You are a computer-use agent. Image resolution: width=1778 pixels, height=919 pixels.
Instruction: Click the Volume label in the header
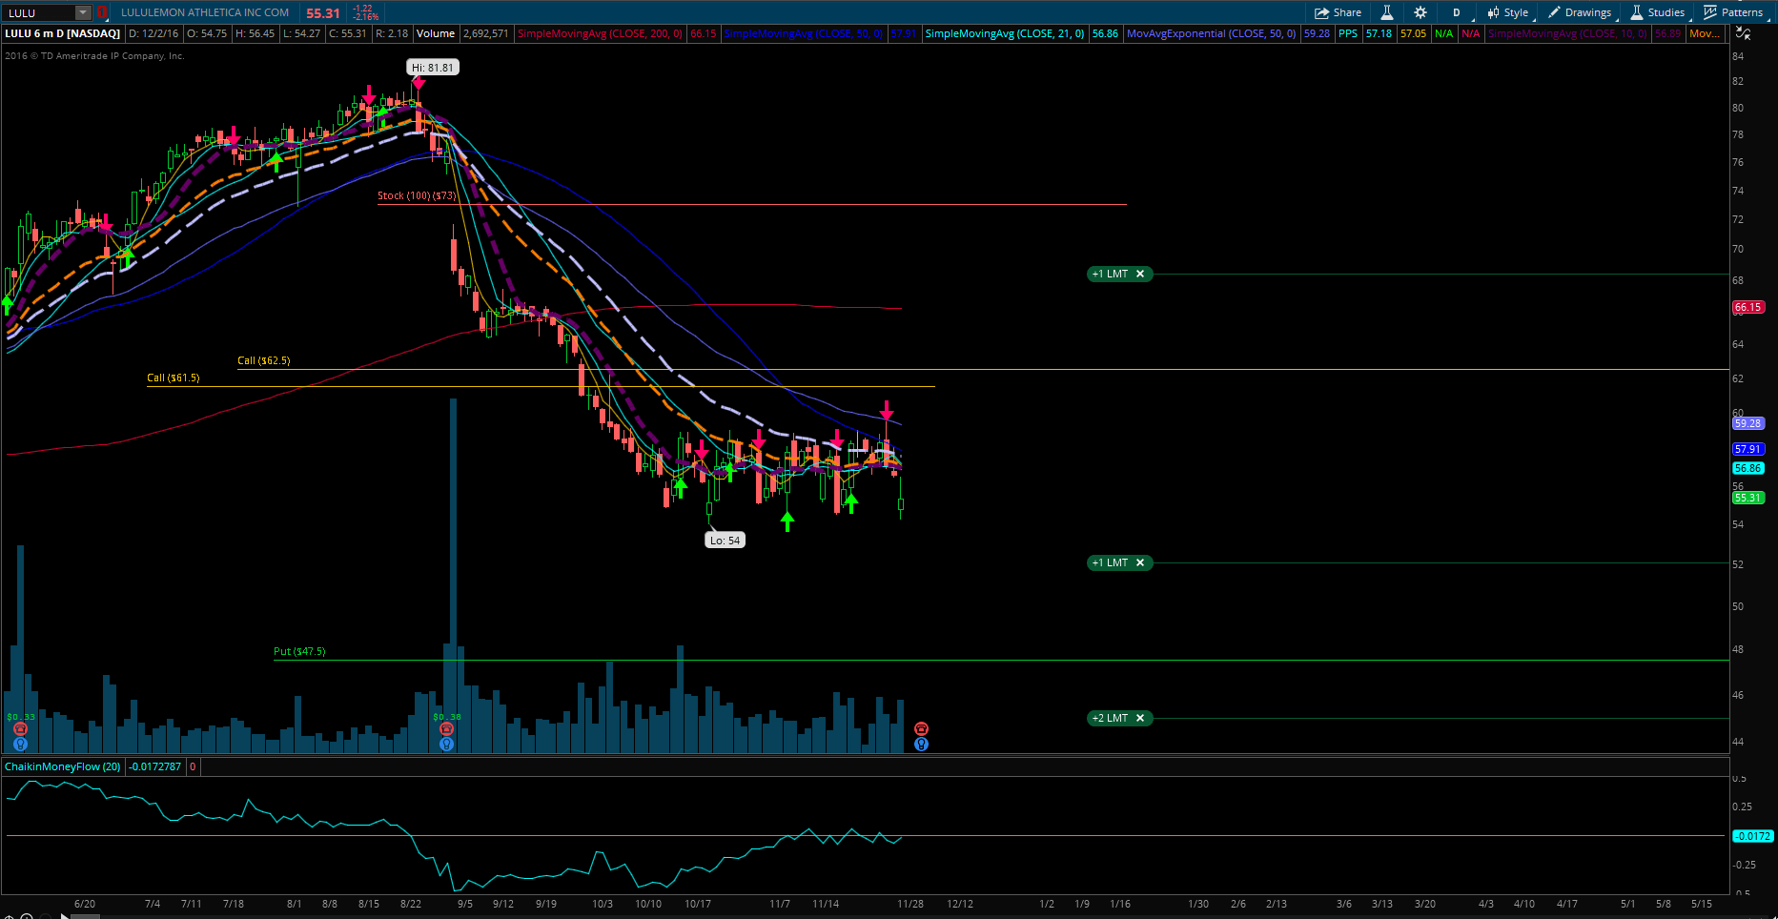436,33
